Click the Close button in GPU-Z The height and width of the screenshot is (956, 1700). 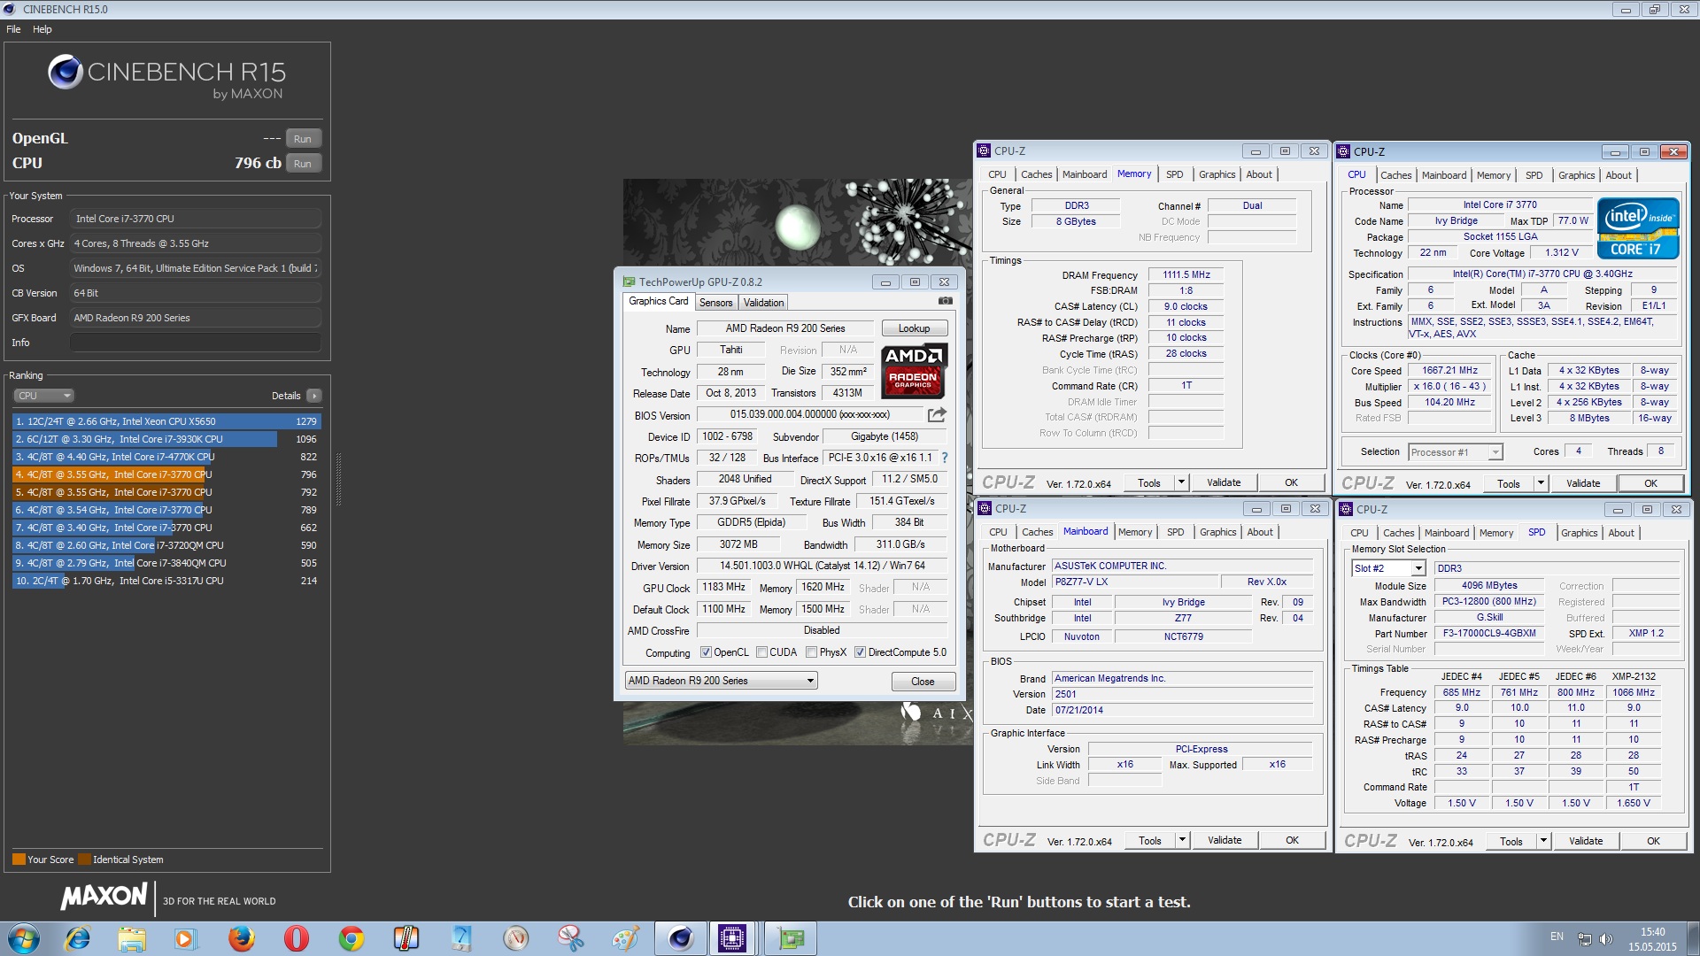[x=923, y=682]
